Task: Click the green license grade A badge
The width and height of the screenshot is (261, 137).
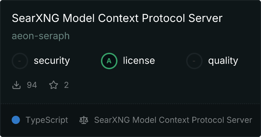Action: point(109,61)
